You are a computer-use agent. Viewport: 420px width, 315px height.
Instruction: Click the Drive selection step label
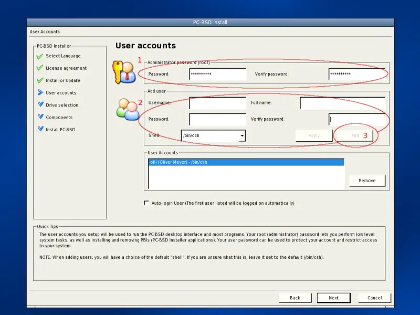pos(62,105)
